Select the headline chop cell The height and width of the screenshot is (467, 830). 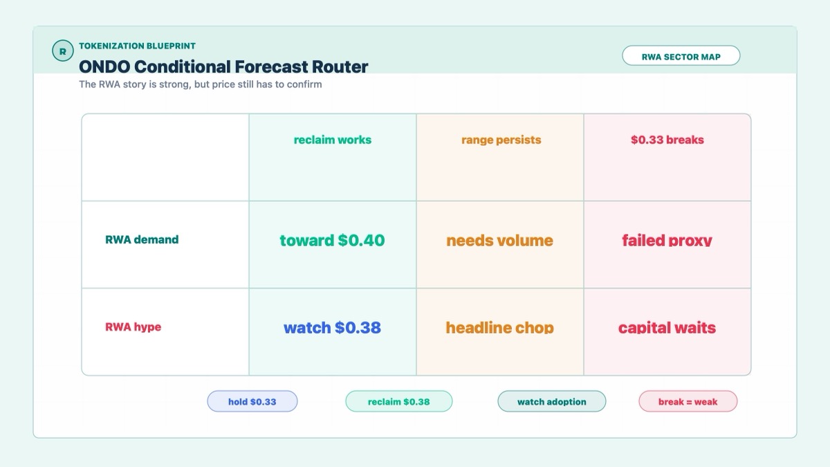[501, 332]
